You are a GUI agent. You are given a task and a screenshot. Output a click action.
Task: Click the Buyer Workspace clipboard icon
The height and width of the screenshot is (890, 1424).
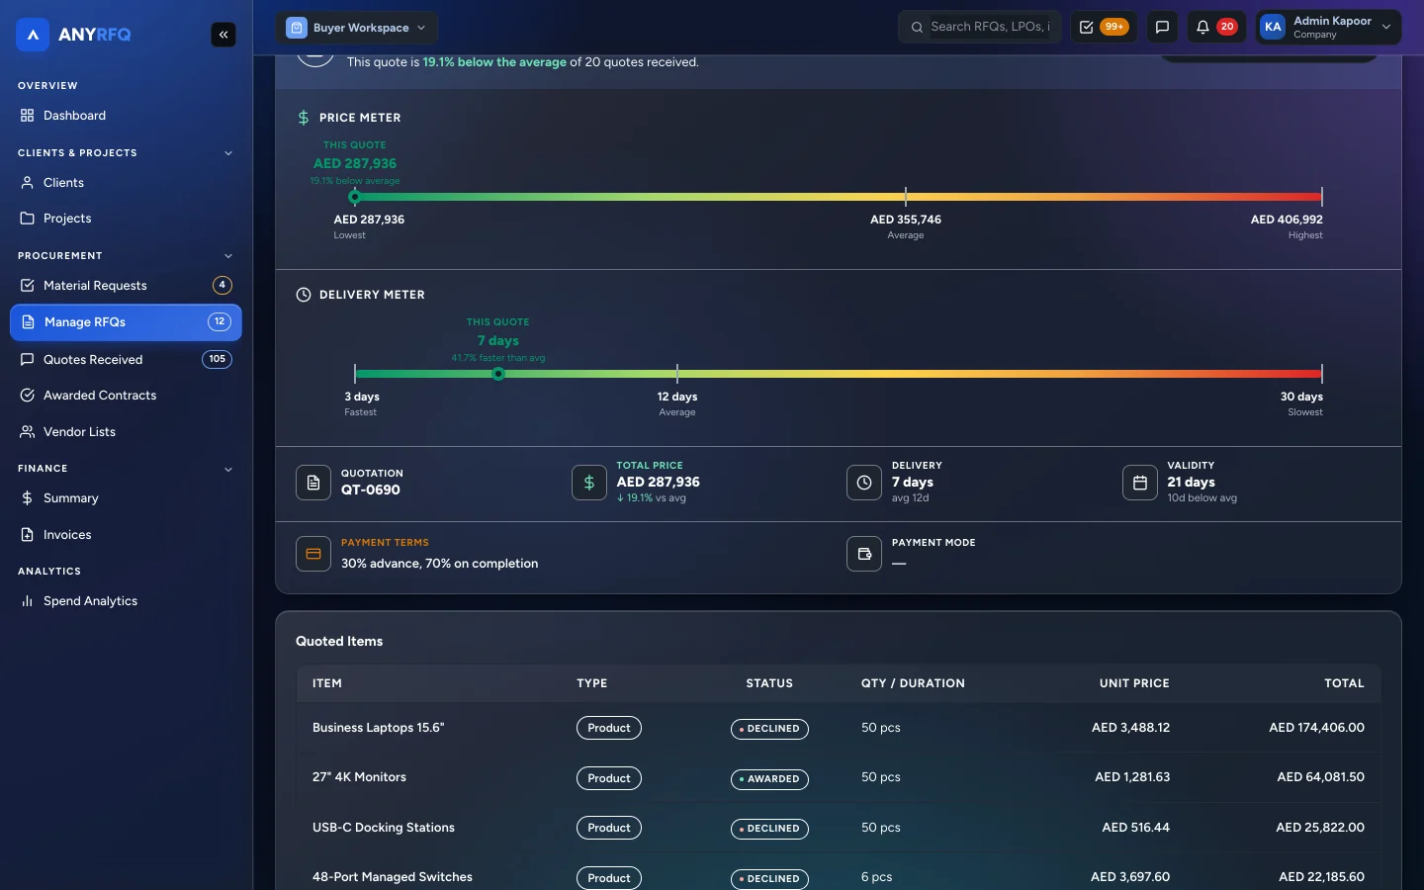click(x=296, y=28)
